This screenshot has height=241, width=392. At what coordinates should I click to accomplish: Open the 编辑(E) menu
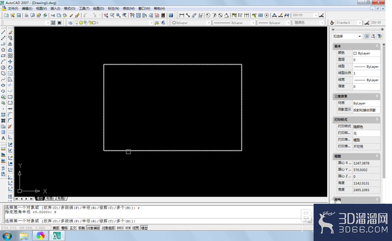click(x=27, y=9)
